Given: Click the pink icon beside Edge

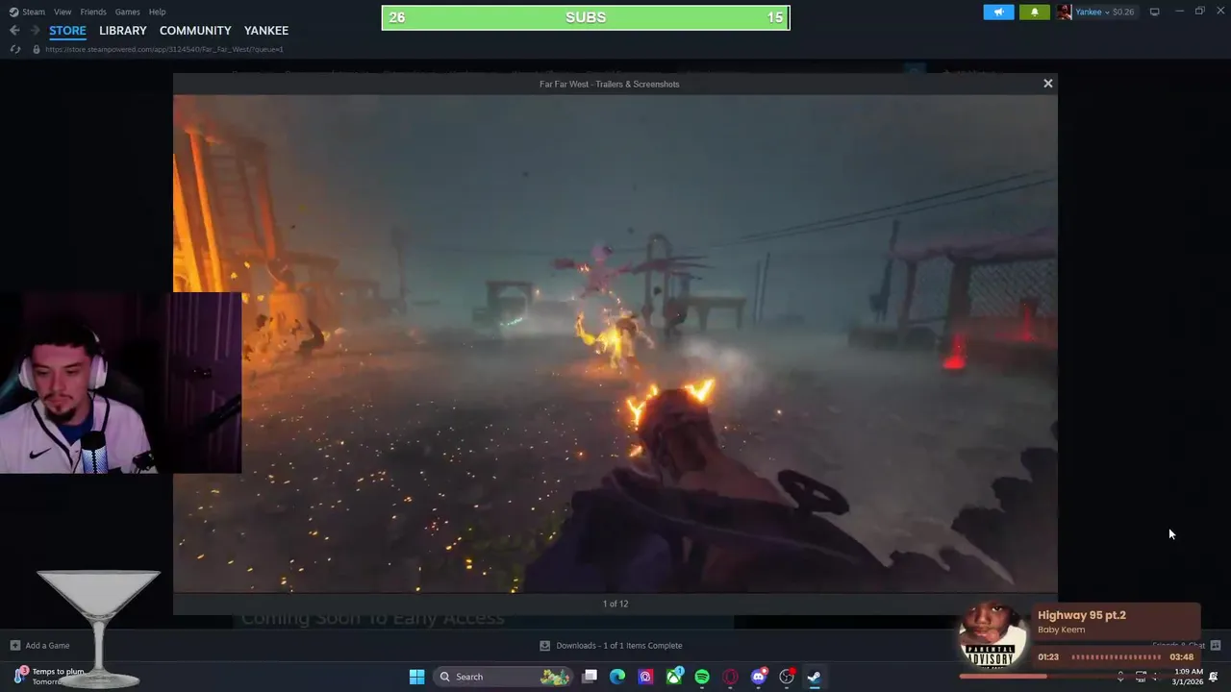Looking at the screenshot, I should (x=645, y=677).
